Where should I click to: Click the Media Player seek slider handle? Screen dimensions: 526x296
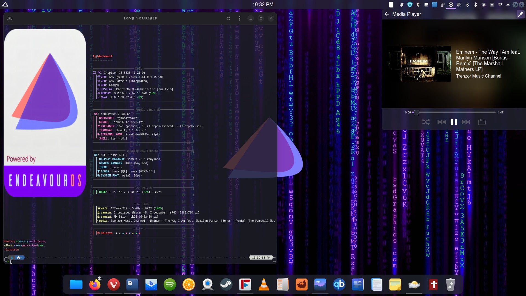[416, 112]
